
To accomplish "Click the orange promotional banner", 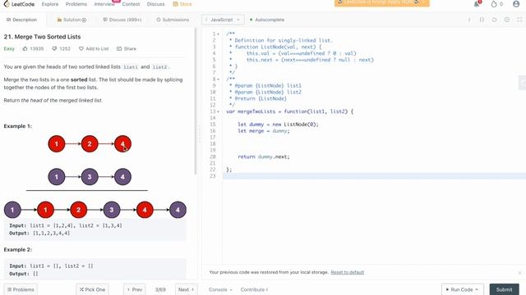I will [381, 3].
